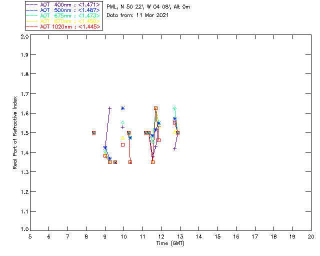Click the x-axis tick label 16
The height and width of the screenshot is (256, 320).
(236, 236)
